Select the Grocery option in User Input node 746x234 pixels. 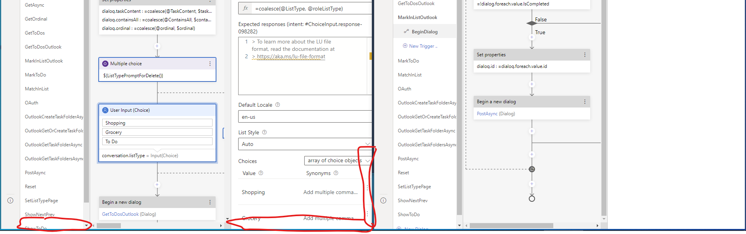click(157, 132)
